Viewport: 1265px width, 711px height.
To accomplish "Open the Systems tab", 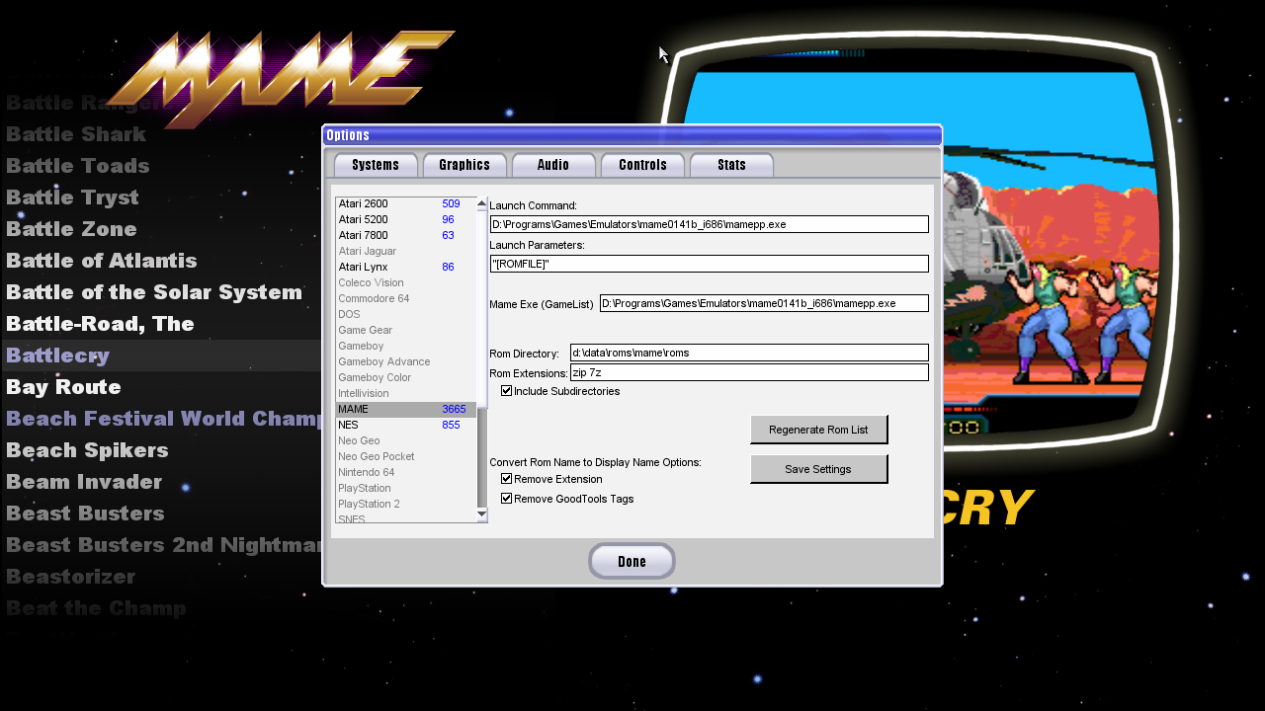I will click(x=376, y=165).
